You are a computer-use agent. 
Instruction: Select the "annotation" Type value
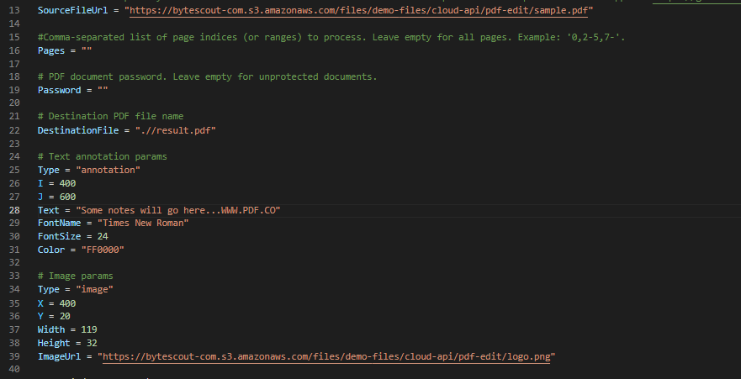(x=108, y=170)
